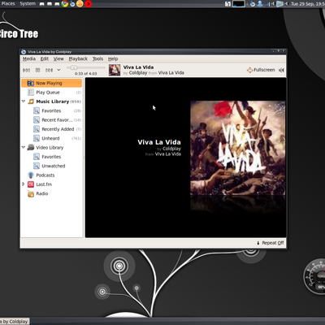The width and height of the screenshot is (325, 325).
Task: Open the View menu
Action: pos(58,58)
